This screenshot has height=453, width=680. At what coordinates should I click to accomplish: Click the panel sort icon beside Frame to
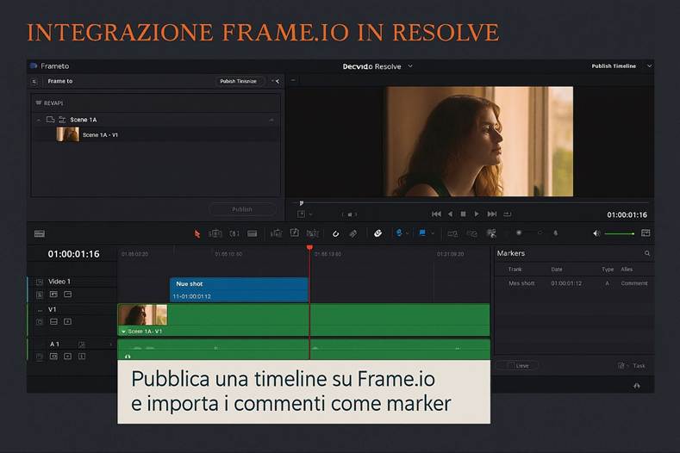click(34, 82)
